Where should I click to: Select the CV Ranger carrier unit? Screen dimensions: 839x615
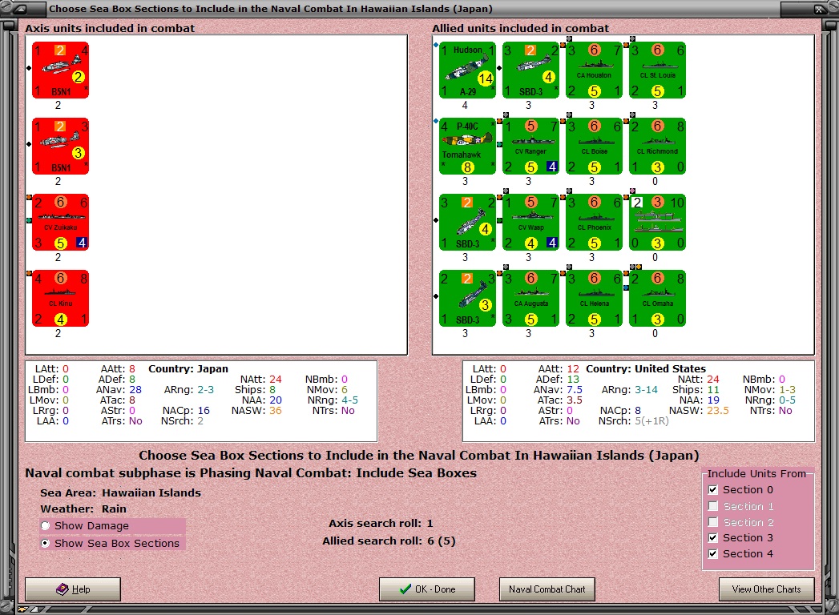pyautogui.click(x=530, y=146)
